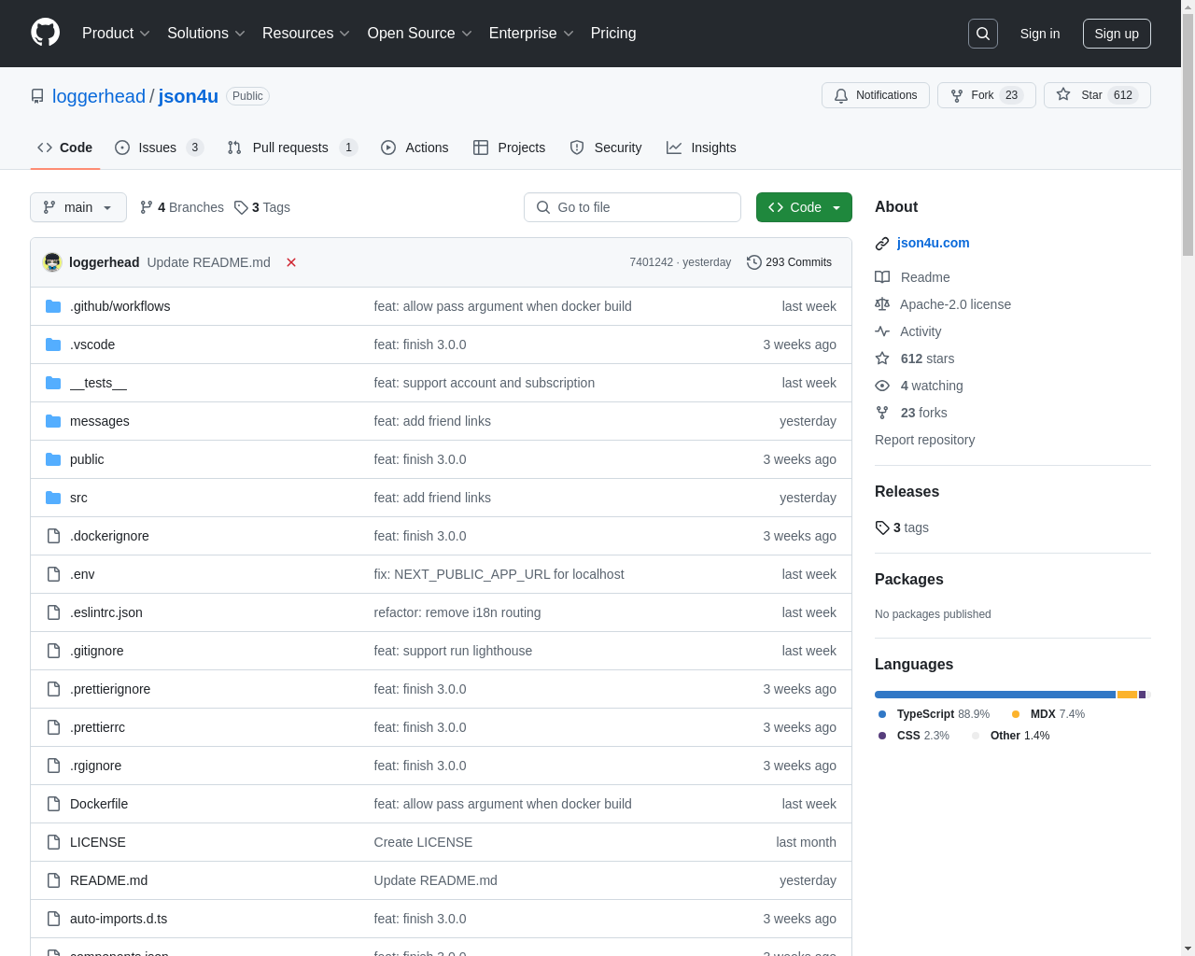1195x956 pixels.
Task: Click the tag icon under Releases
Action: (882, 527)
